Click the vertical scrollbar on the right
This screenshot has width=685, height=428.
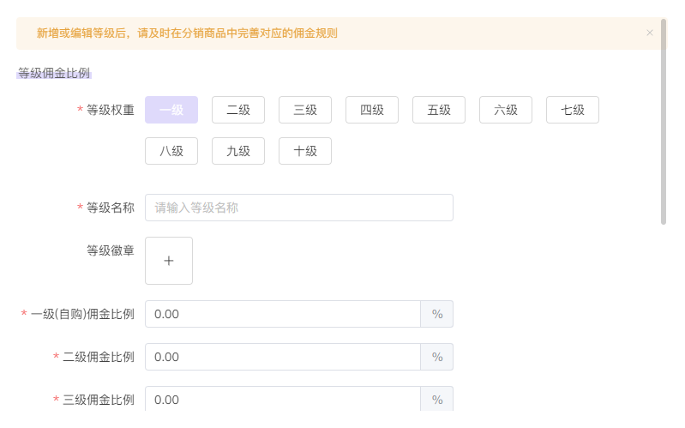pyautogui.click(x=664, y=120)
